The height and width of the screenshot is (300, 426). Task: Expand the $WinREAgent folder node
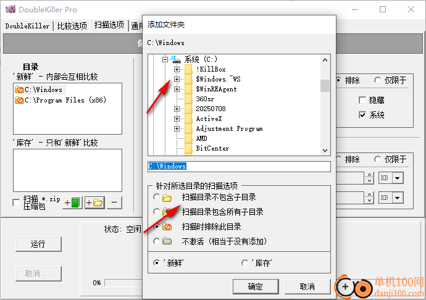(177, 89)
